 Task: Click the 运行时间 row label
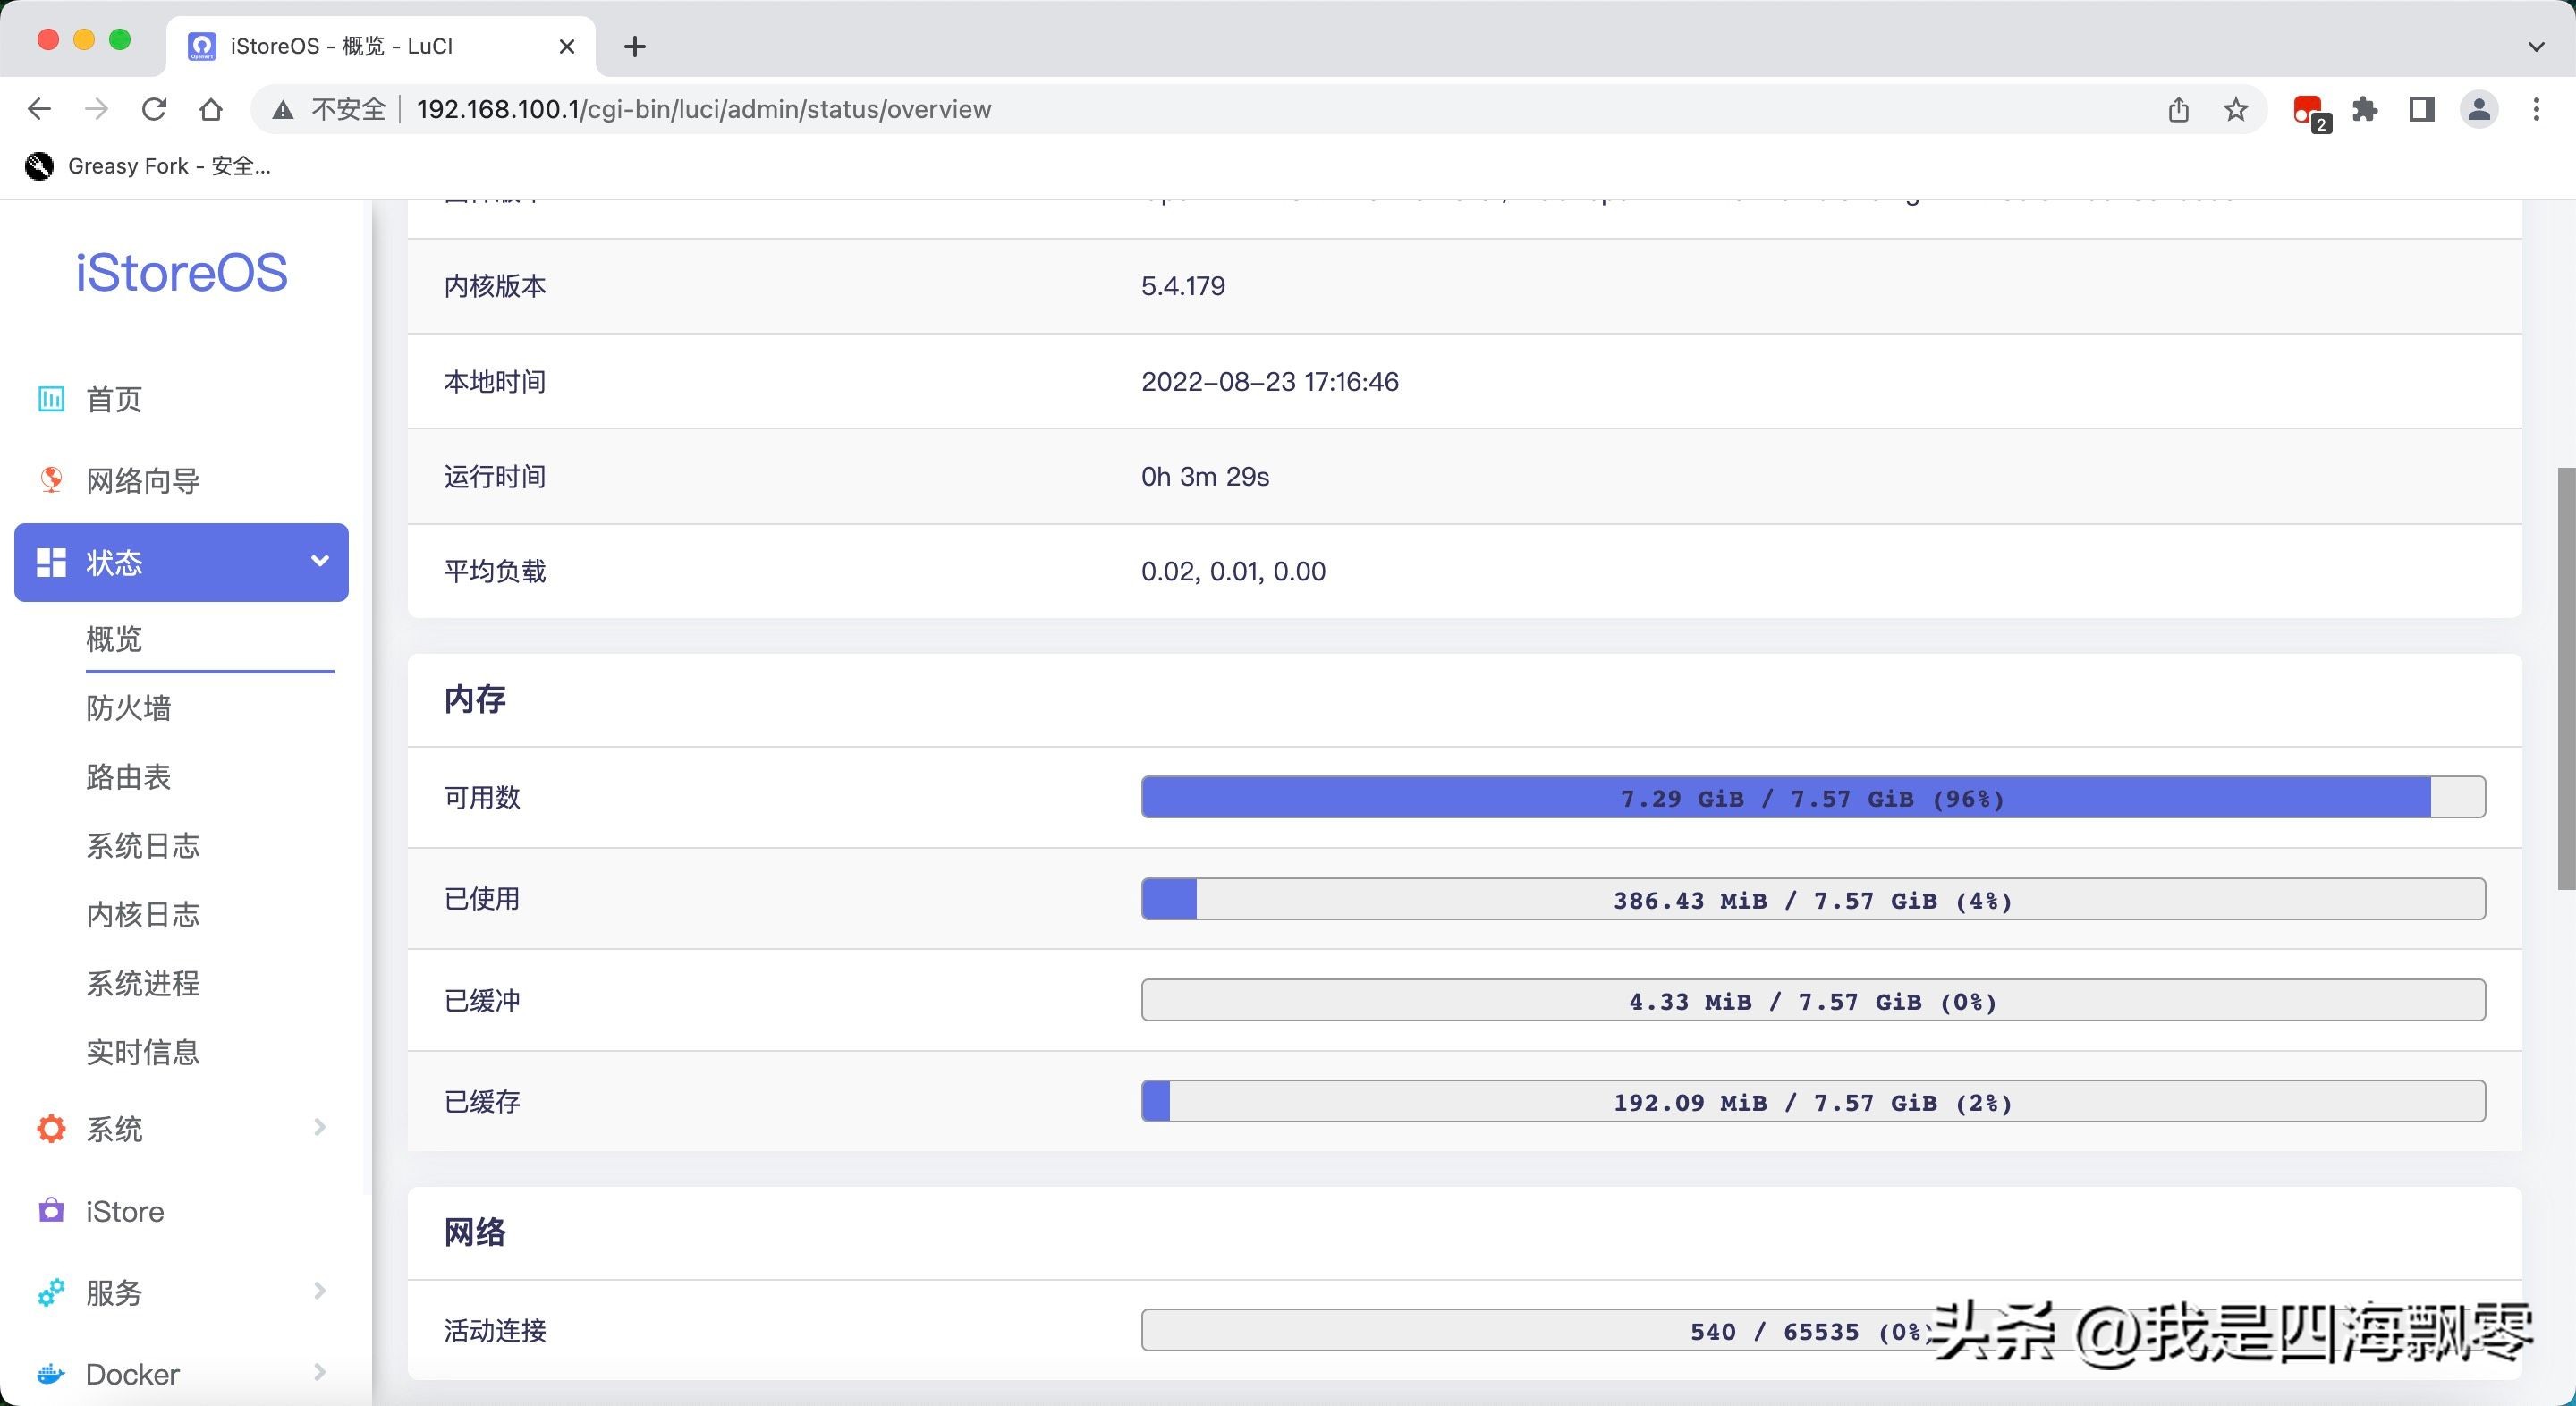pos(495,476)
